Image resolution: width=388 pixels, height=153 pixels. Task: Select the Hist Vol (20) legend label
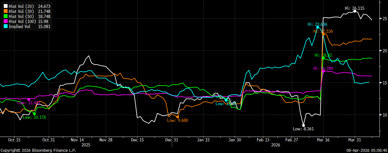coord(22,6)
